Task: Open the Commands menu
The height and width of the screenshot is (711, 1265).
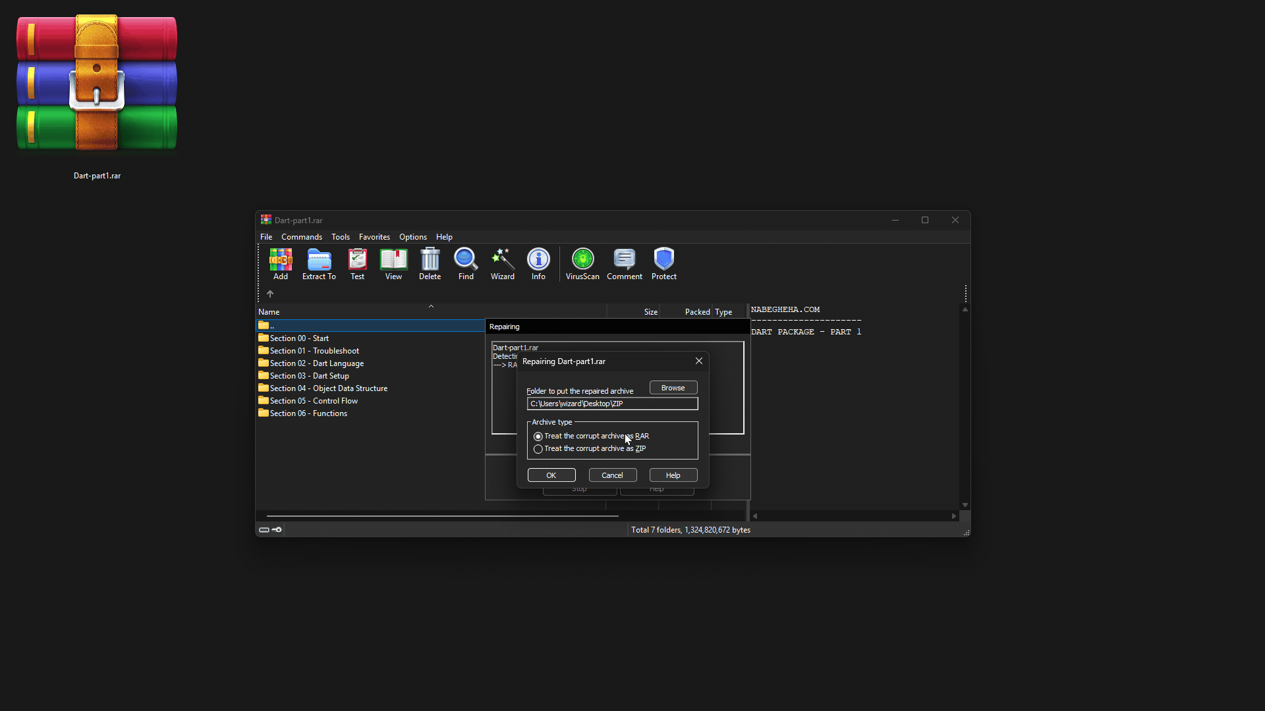Action: click(x=302, y=237)
